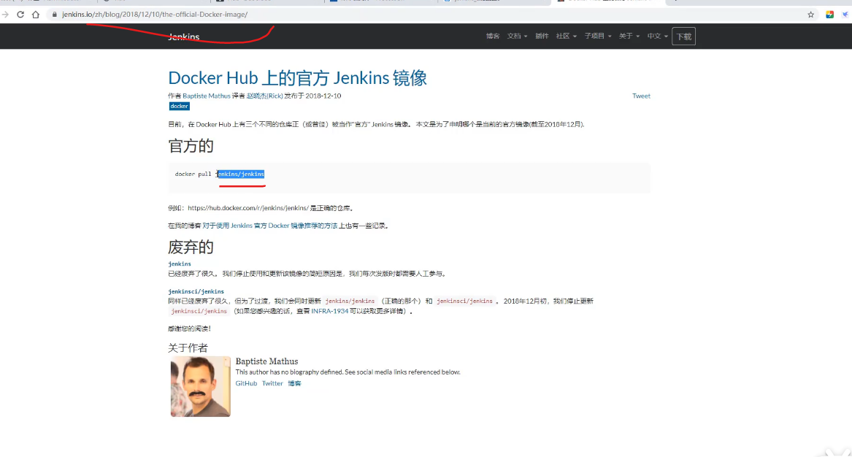This screenshot has width=852, height=457.
Task: Visit the author's GitHub link
Action: [x=246, y=383]
